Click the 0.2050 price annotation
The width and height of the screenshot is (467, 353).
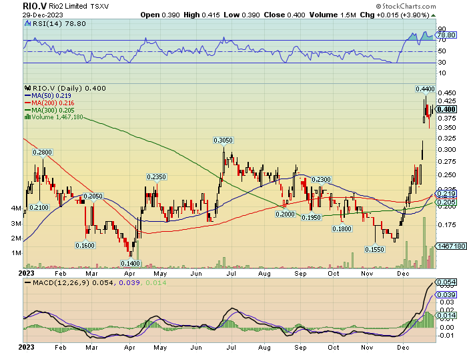(x=93, y=196)
